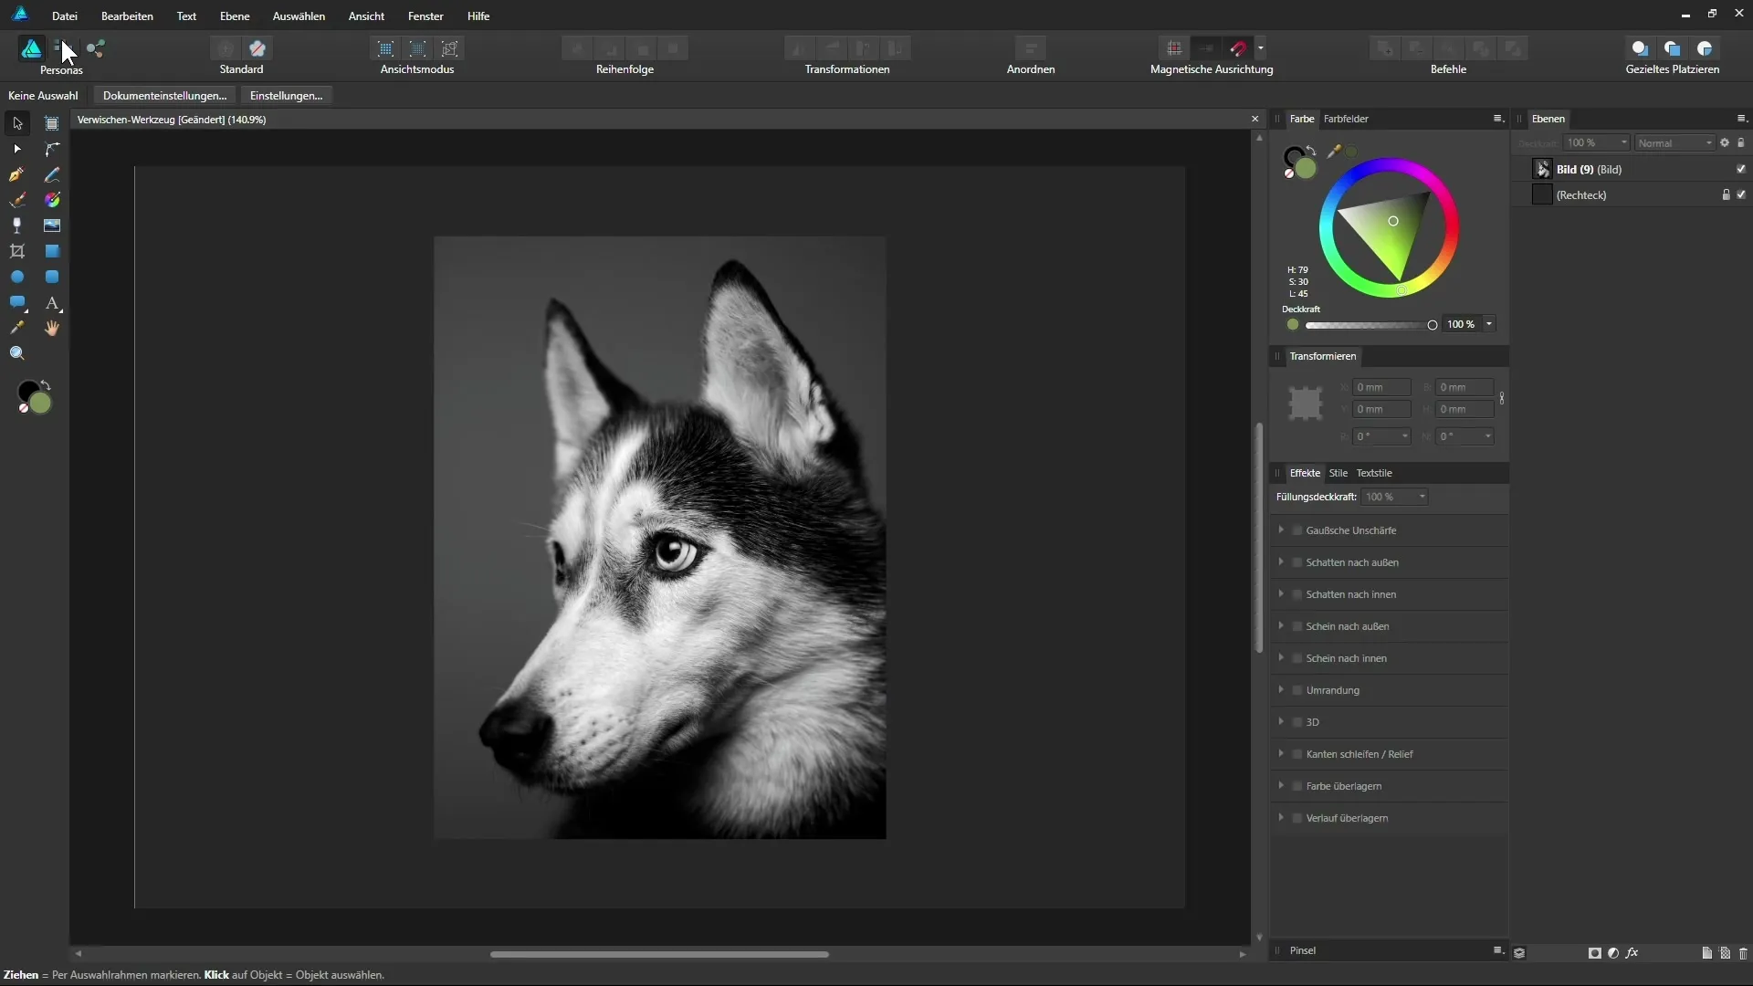Enable Schatten nach außen checkbox

point(1297,562)
